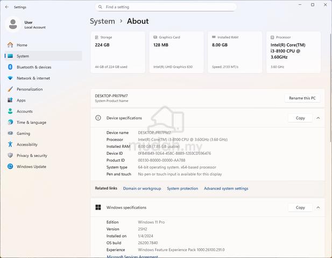Click System in the breadcrumb

point(102,21)
